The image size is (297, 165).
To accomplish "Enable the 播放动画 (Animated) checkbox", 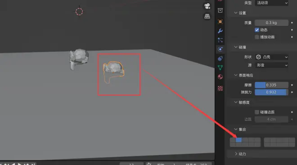I will click(257, 37).
